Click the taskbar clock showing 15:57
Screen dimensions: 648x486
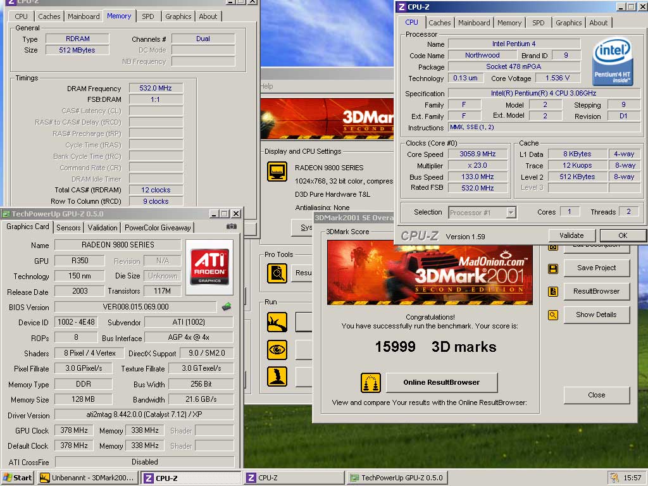click(x=632, y=478)
